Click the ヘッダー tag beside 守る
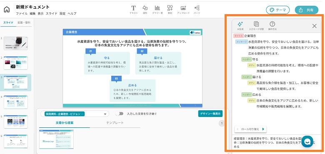The image size is (325, 154). (246, 60)
